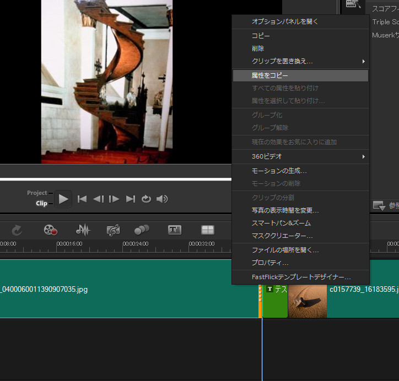This screenshot has height=381, width=399.
Task: Open the Subtitle Editor icon
Action: 175,230
